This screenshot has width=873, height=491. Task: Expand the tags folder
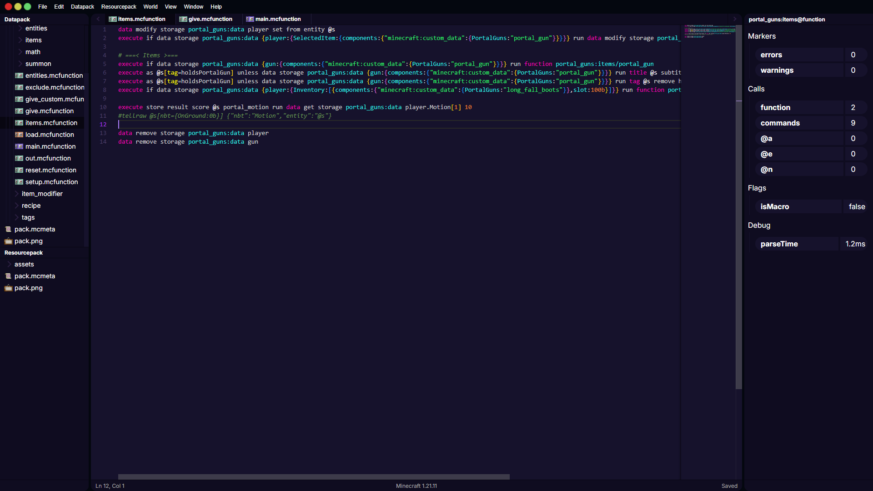(17, 217)
